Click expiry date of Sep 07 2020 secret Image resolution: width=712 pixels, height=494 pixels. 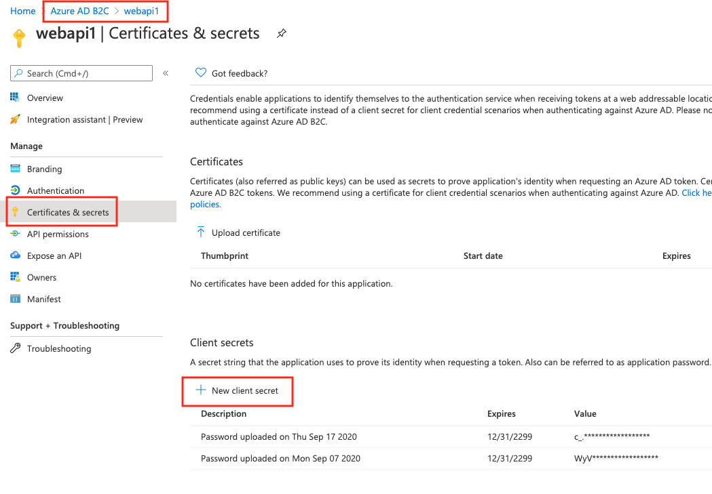(x=510, y=459)
